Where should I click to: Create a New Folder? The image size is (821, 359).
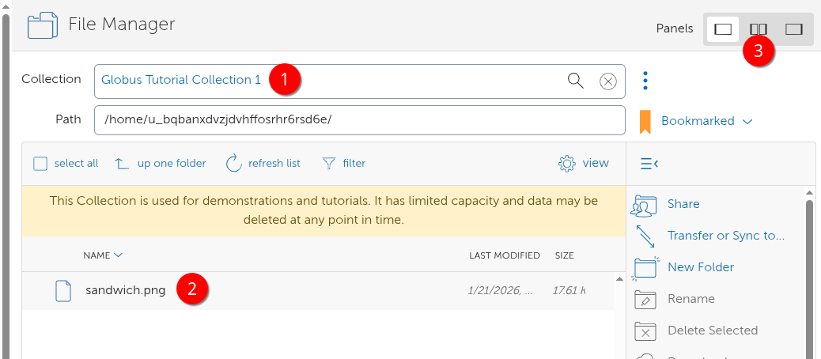pyautogui.click(x=701, y=267)
